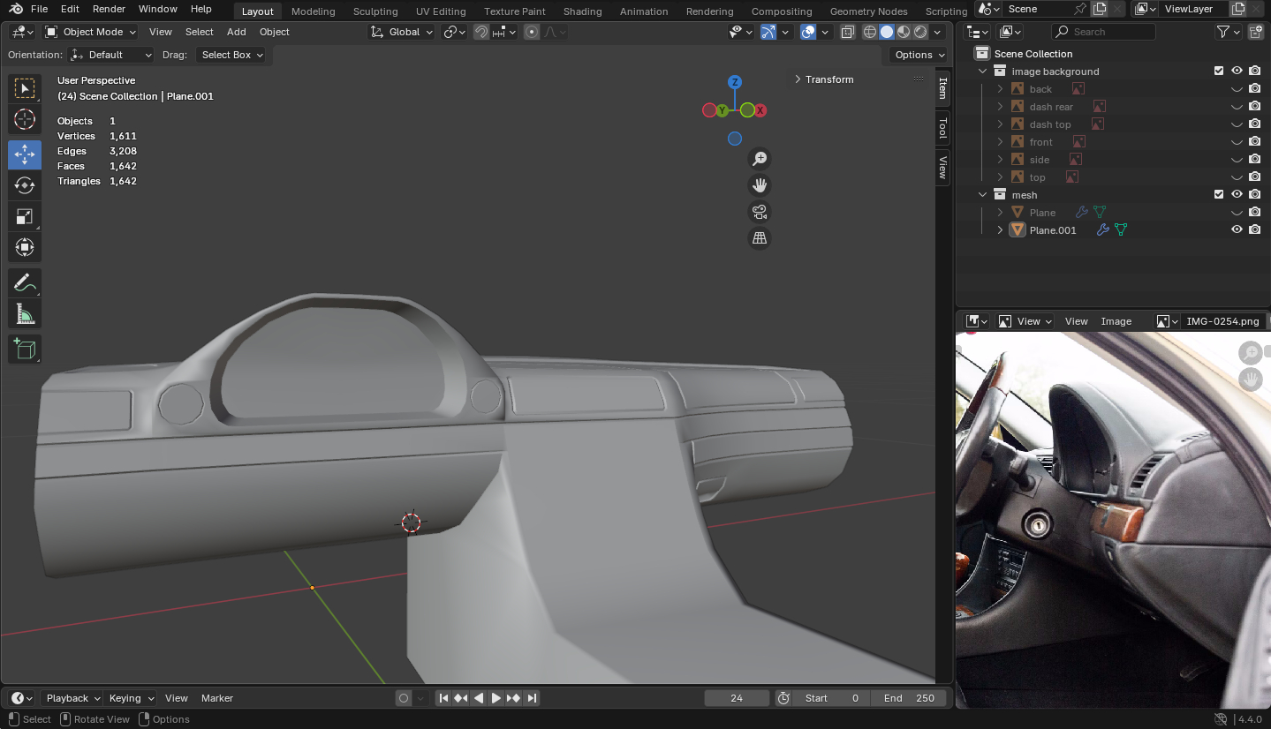
Task: Open the Object Mode dropdown
Action: click(x=90, y=32)
